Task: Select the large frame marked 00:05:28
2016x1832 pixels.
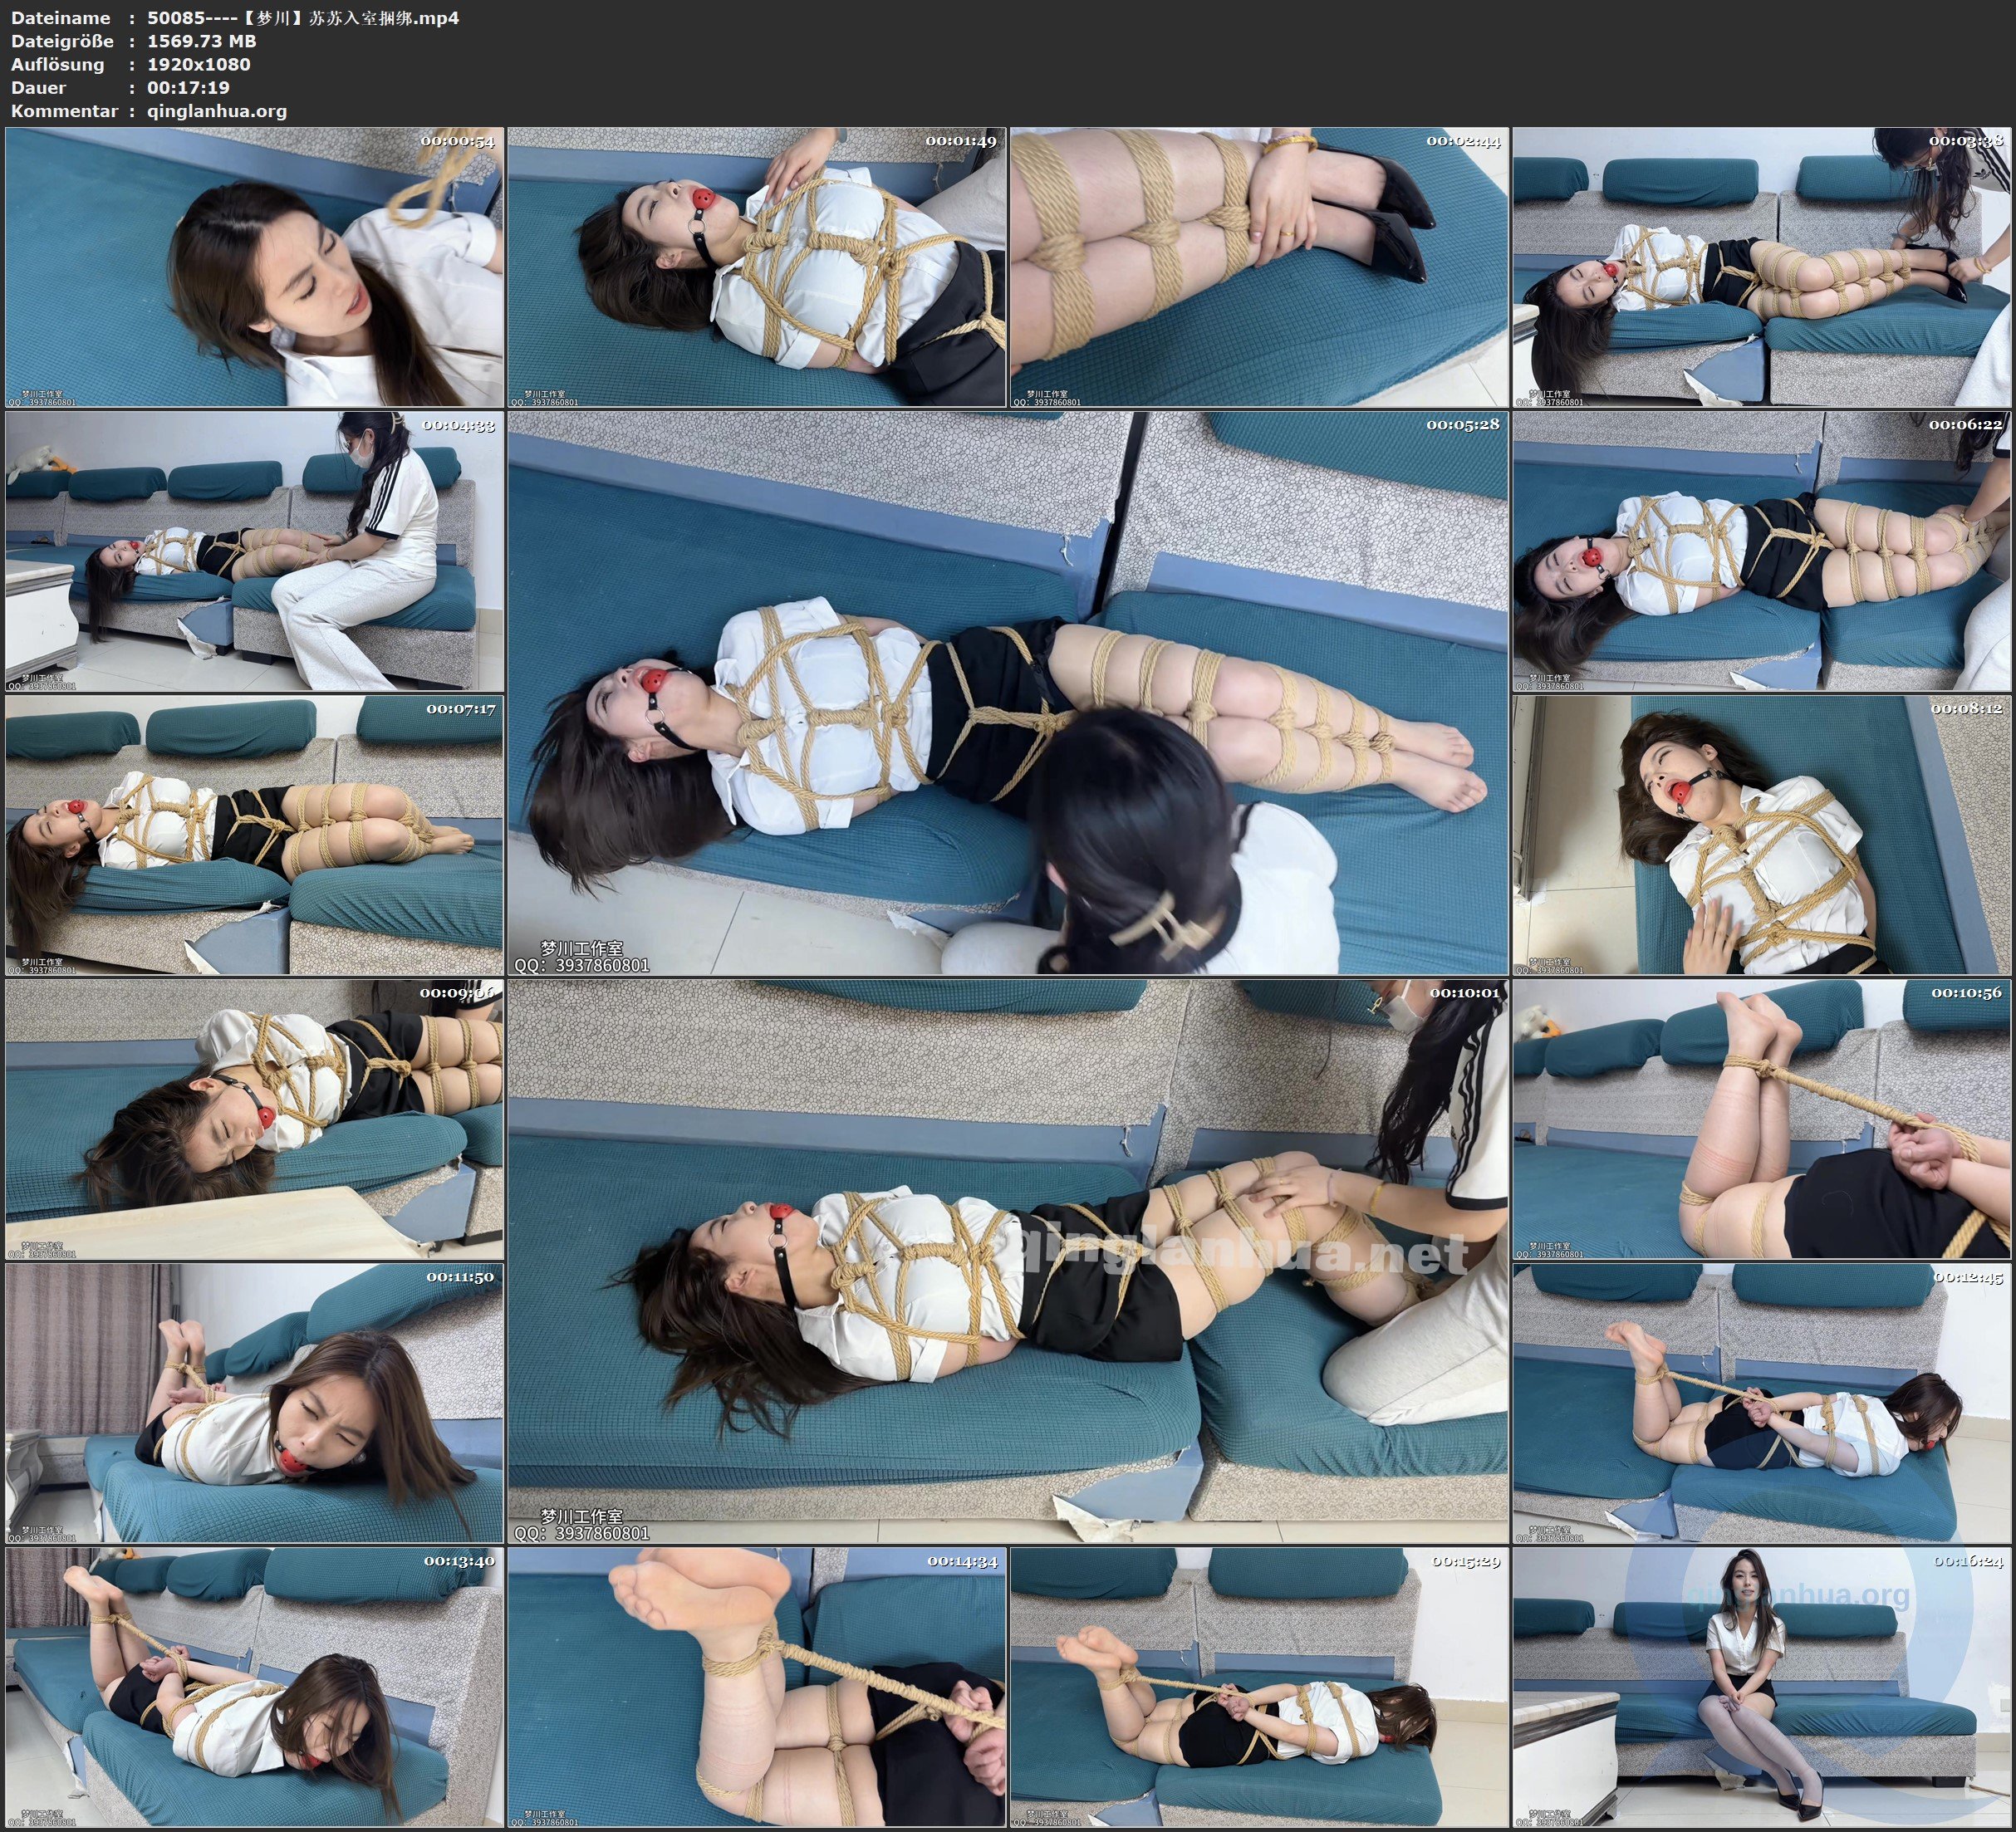Action: pyautogui.click(x=1007, y=693)
